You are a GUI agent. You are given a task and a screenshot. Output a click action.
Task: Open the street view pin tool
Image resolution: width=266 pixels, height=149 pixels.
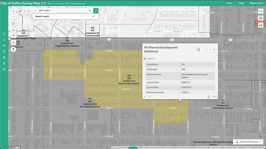[4, 63]
